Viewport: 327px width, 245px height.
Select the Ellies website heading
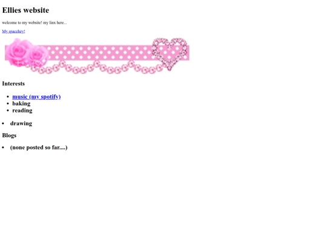click(x=25, y=10)
